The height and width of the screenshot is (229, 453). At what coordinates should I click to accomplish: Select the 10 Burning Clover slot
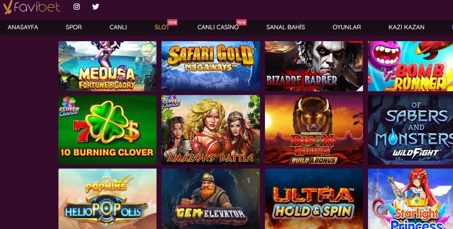(x=107, y=130)
